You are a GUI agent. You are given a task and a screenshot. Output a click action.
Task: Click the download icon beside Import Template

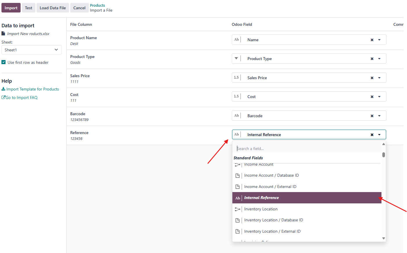point(3,89)
